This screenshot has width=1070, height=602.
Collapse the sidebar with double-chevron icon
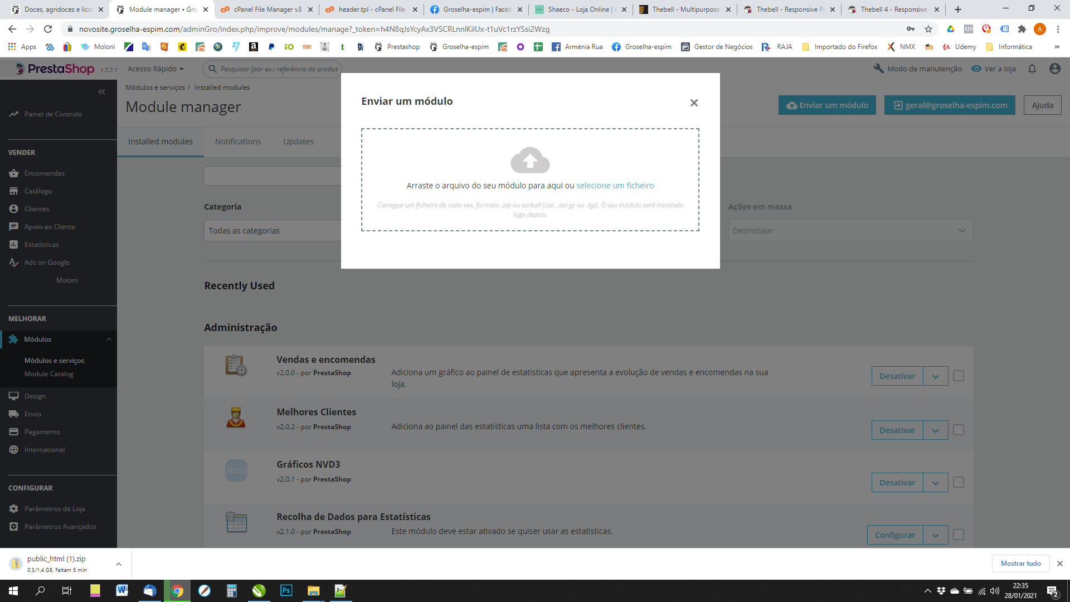pyautogui.click(x=101, y=92)
